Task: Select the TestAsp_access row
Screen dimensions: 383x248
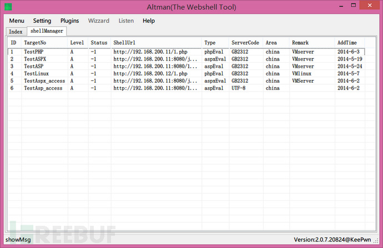Action: tap(186, 88)
